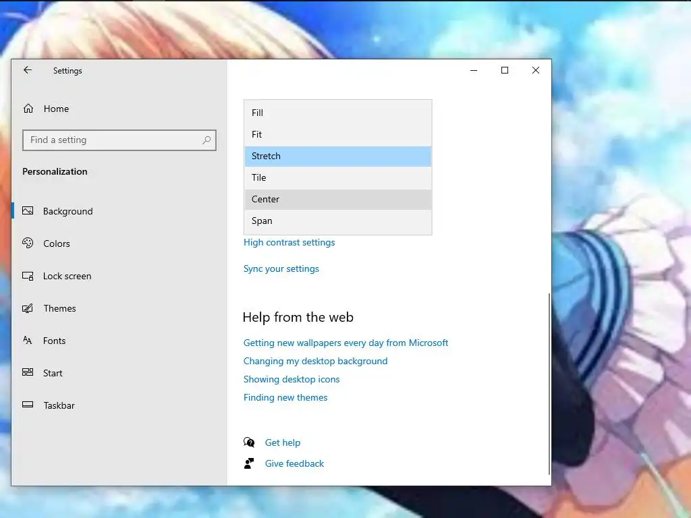Open the Themes section
The width and height of the screenshot is (691, 518).
click(x=119, y=308)
